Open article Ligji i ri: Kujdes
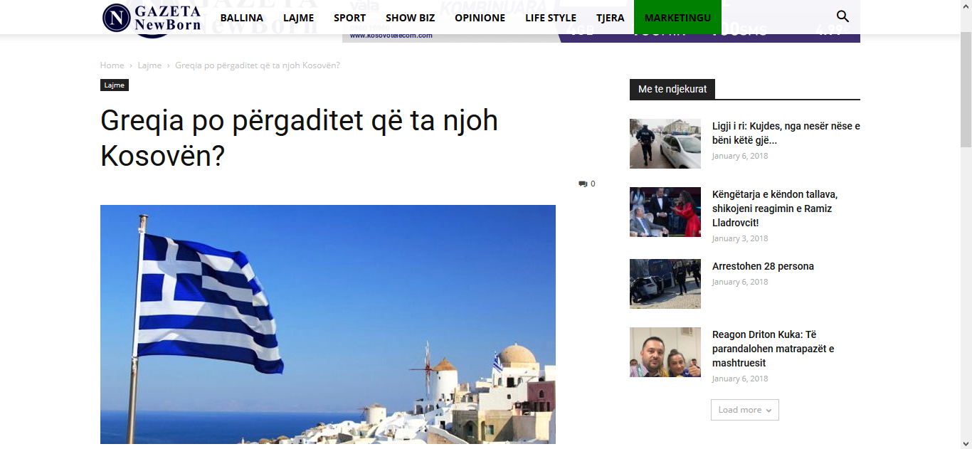The height and width of the screenshot is (449, 972). click(x=786, y=133)
